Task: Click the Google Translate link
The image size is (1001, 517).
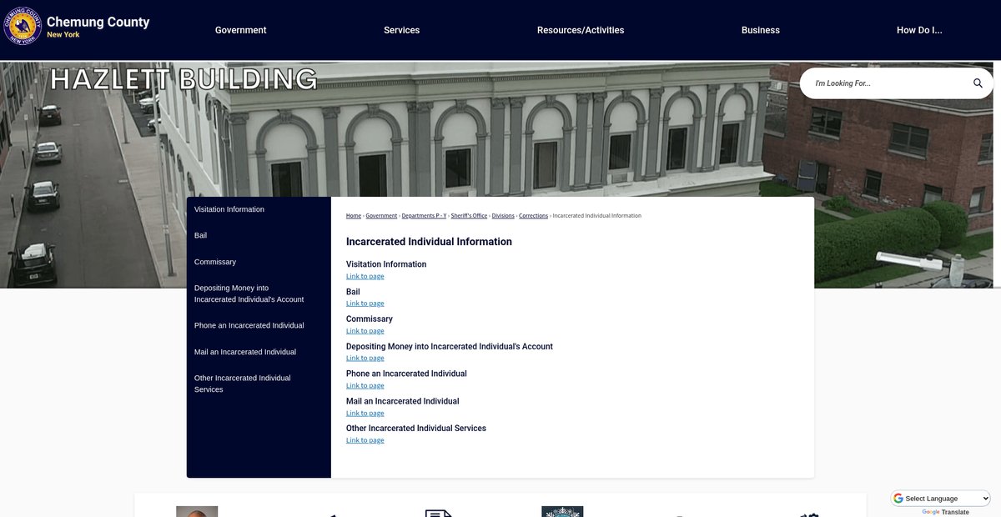Action: [954, 512]
